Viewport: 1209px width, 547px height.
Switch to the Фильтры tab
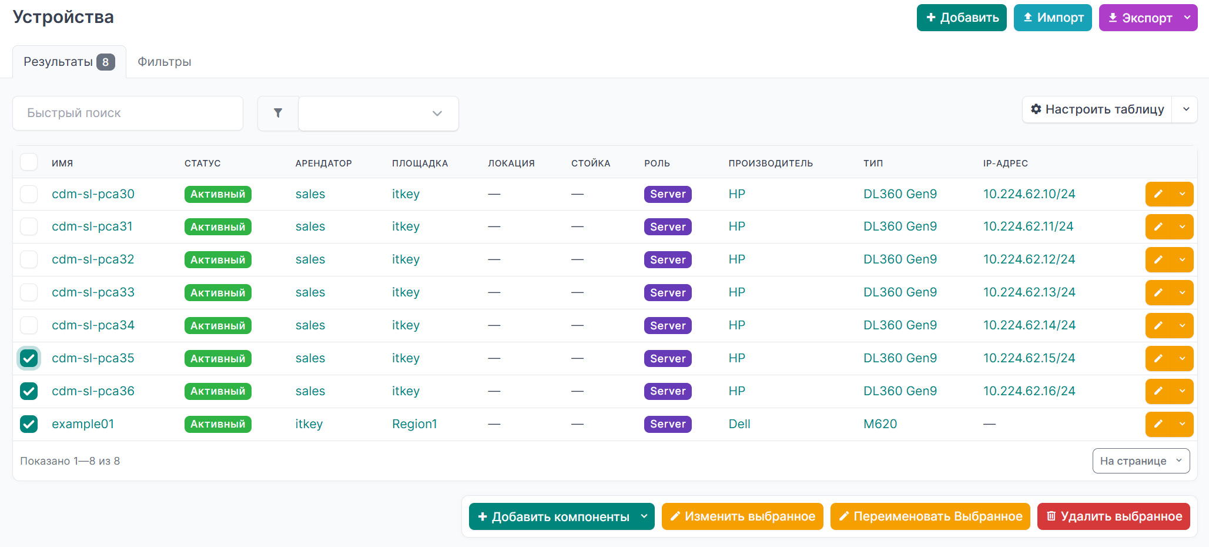click(x=165, y=62)
